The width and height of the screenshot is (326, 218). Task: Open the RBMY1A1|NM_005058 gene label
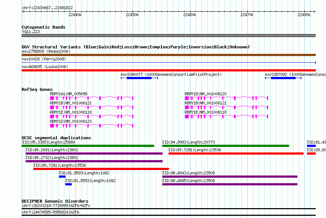click(68, 94)
